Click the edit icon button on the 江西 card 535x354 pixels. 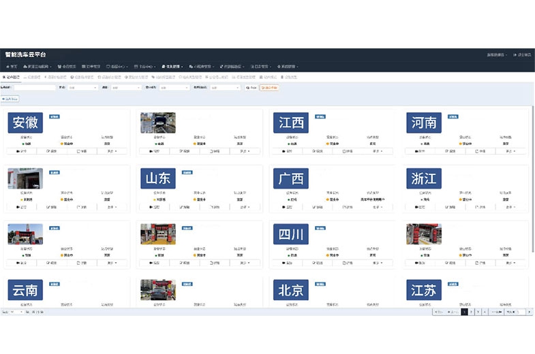click(x=320, y=151)
